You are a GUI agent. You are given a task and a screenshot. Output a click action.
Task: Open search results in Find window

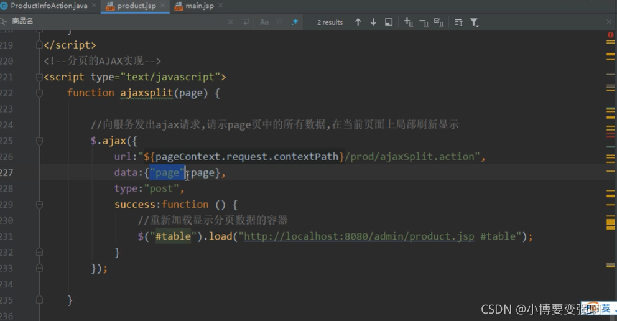pos(388,22)
